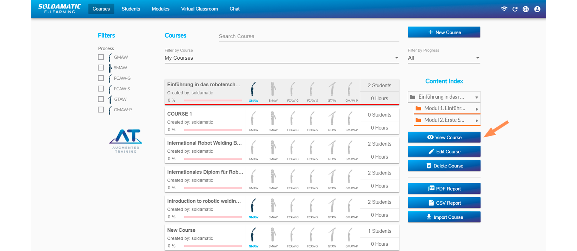
Task: Click the AT Augmented Training logo
Action: pos(126,140)
